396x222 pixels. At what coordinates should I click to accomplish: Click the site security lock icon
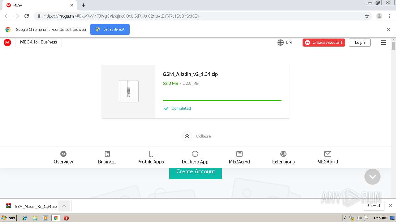[x=39, y=16]
